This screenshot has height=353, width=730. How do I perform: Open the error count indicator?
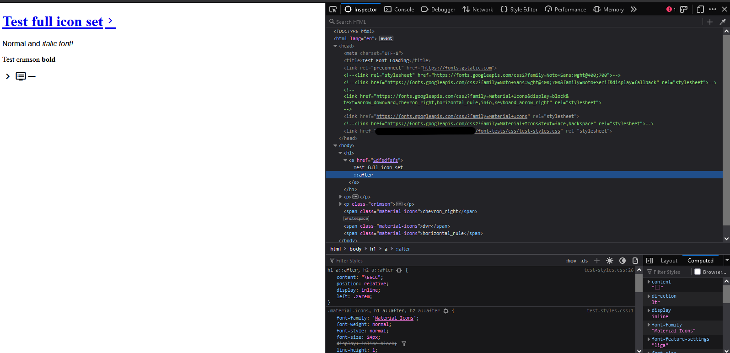(671, 9)
